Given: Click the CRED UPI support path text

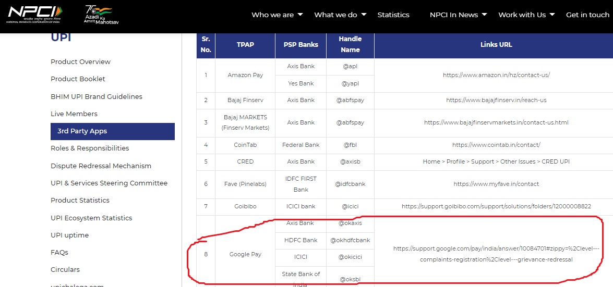Looking at the screenshot, I should pyautogui.click(x=496, y=161).
